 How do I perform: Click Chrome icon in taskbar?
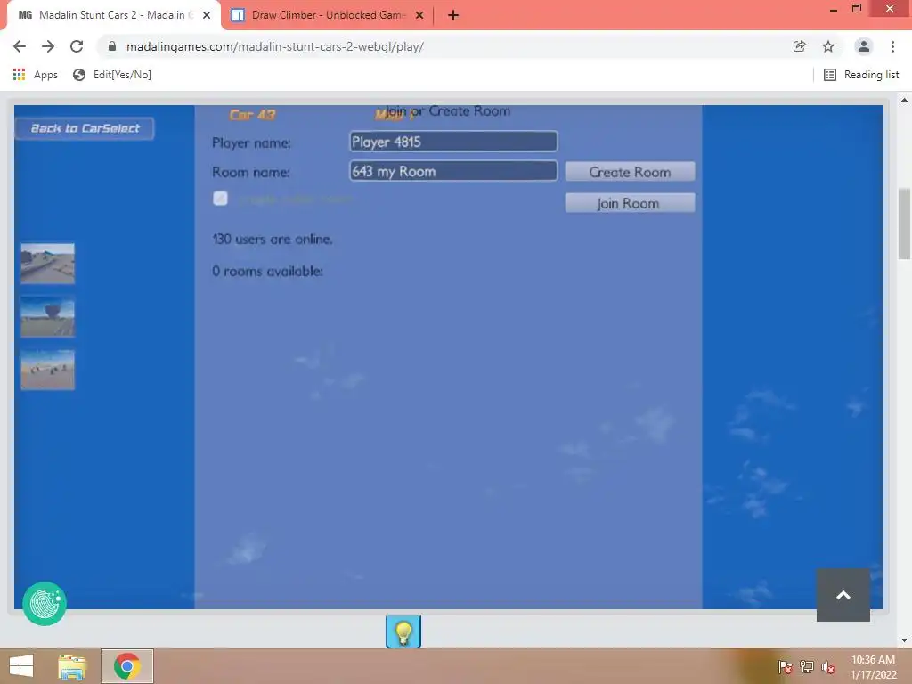pyautogui.click(x=127, y=666)
